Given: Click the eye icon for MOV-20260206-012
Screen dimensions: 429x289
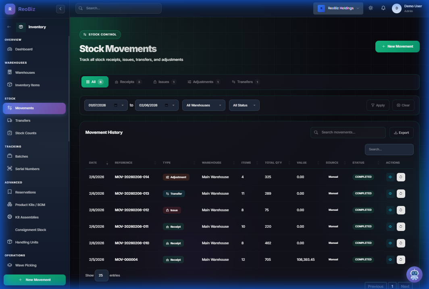Looking at the screenshot, I should click(x=390, y=210).
